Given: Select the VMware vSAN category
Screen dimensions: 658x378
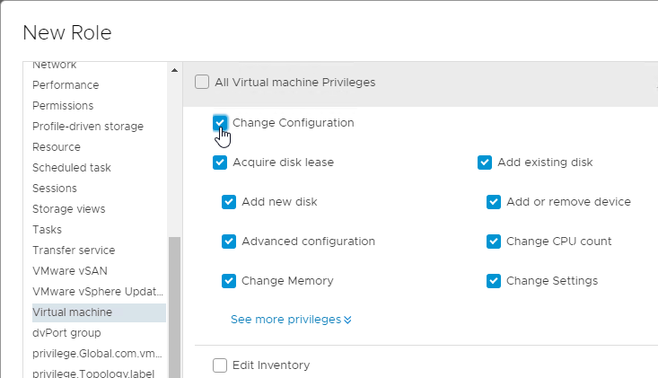Looking at the screenshot, I should coord(70,270).
